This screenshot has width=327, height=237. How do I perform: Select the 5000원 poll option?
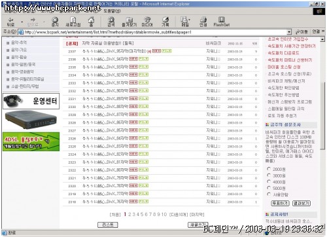tap(269, 188)
